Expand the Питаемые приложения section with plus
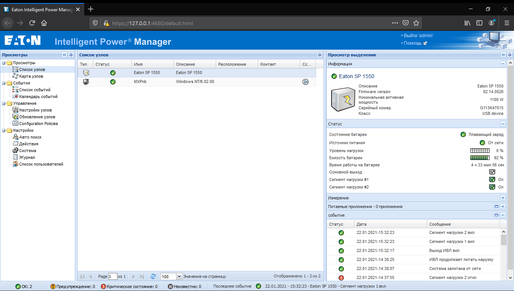 pos(503,207)
